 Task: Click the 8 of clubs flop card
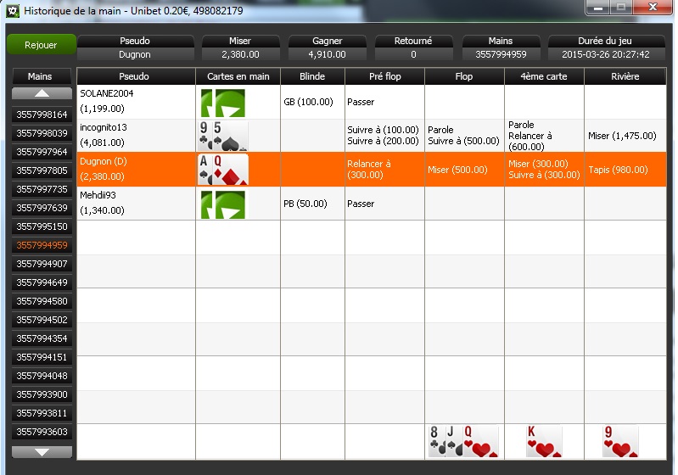pyautogui.click(x=436, y=441)
